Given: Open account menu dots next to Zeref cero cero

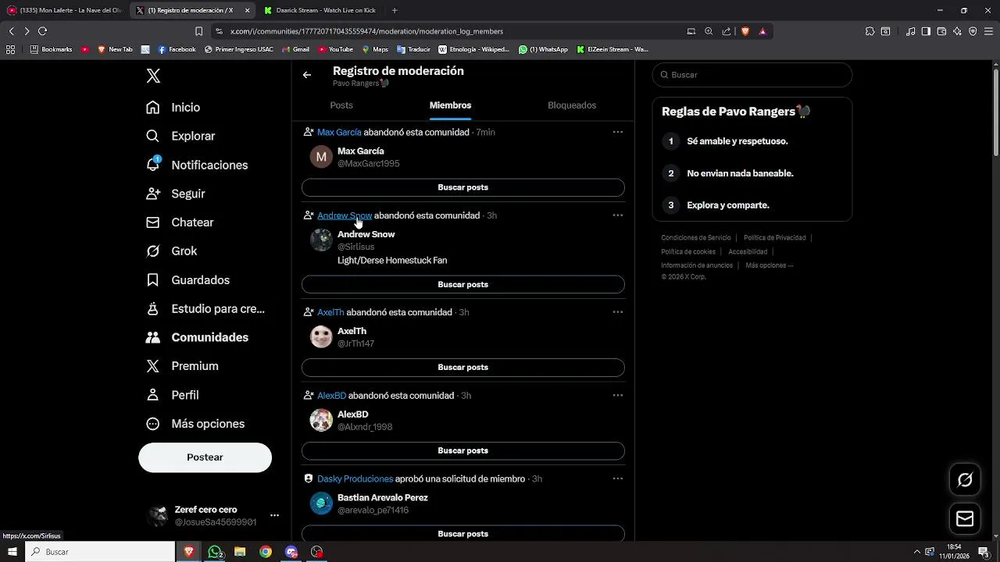Looking at the screenshot, I should [x=274, y=515].
